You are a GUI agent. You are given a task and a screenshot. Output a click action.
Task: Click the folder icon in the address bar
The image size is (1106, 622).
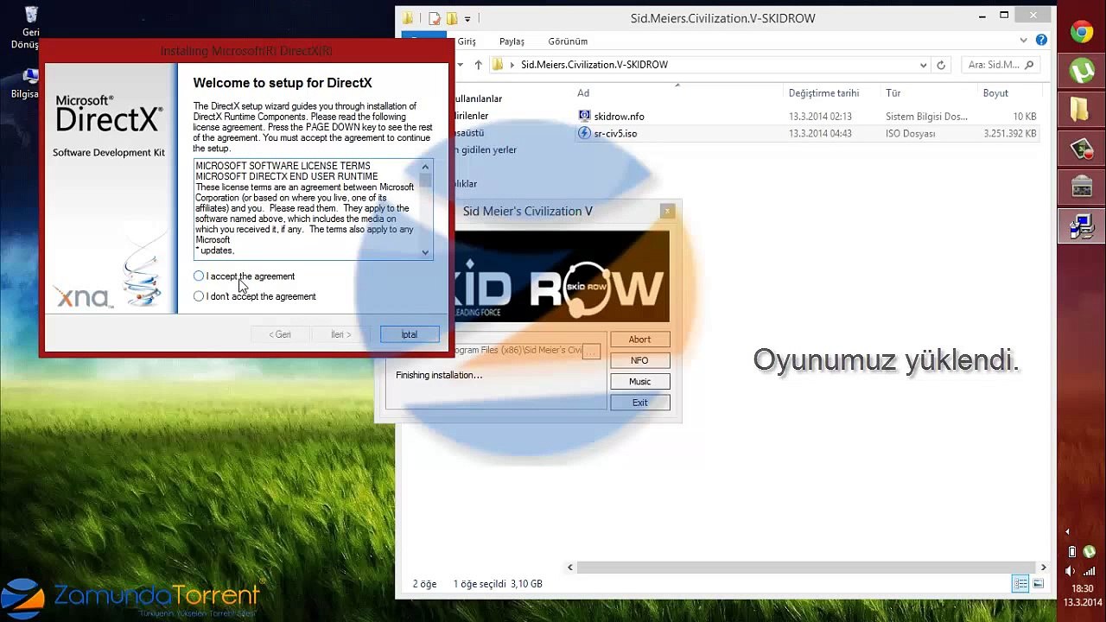pos(498,65)
